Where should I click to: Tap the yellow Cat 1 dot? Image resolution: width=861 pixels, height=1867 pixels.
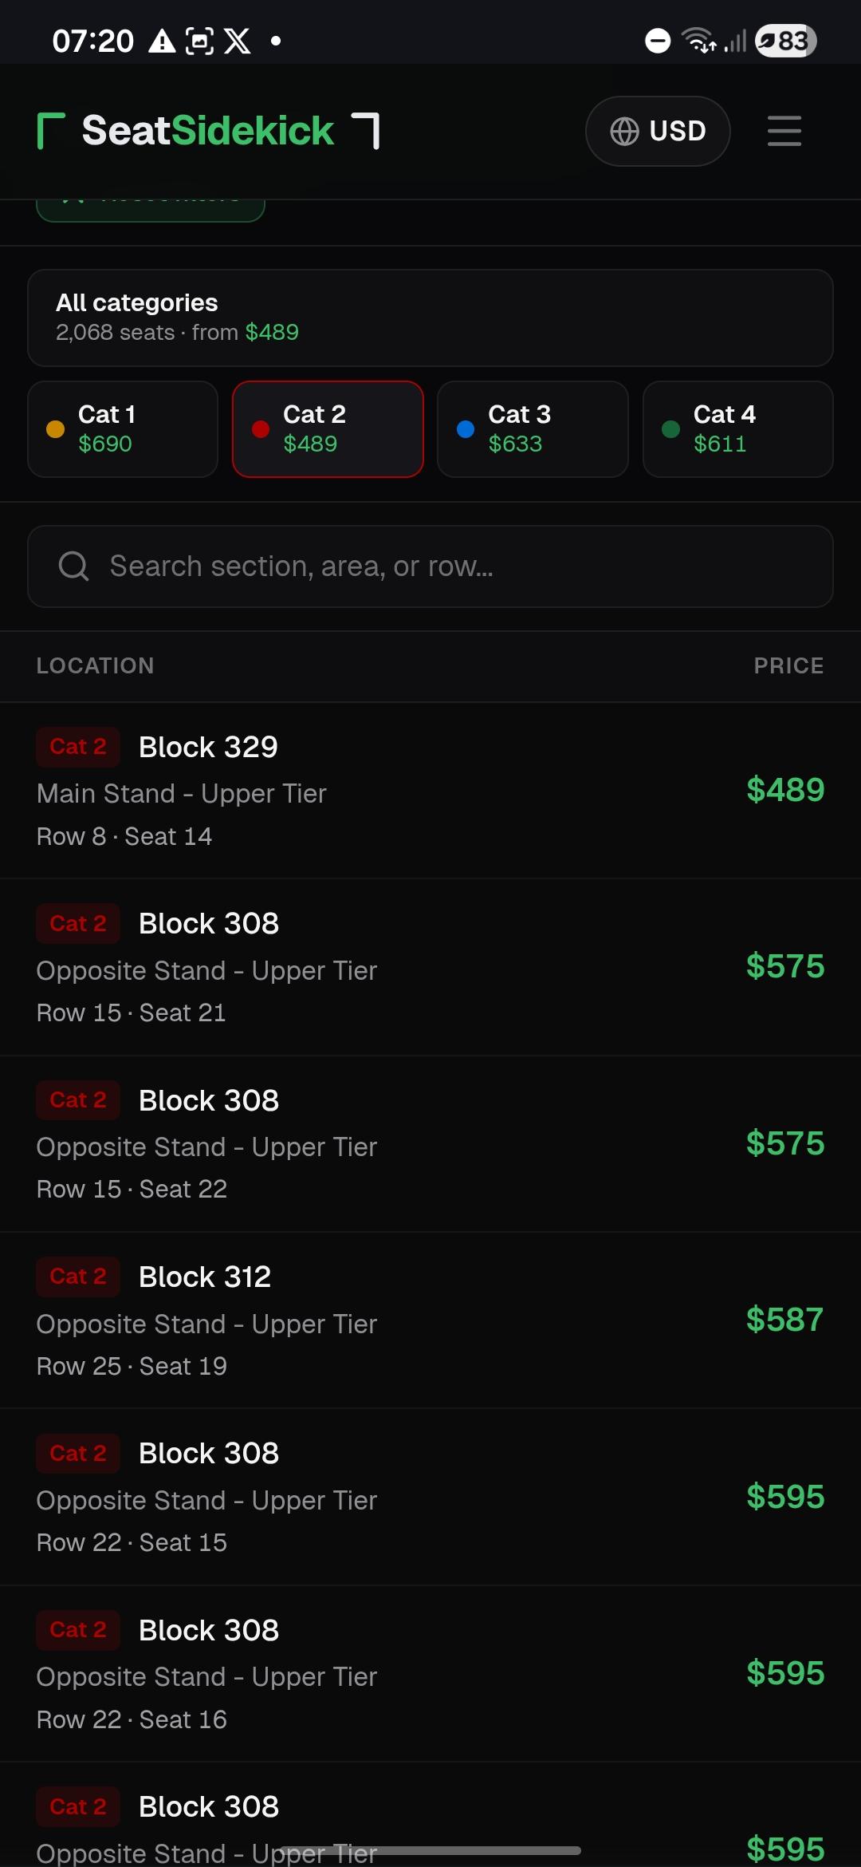(x=55, y=429)
